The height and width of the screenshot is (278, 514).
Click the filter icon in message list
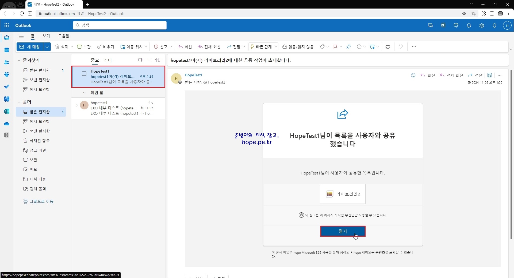click(149, 60)
